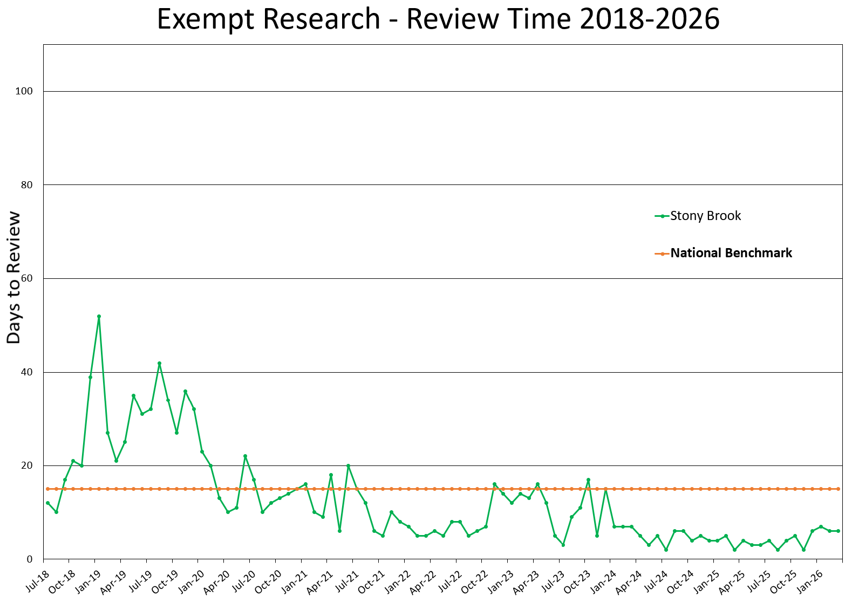Viewport: 845px width, 603px height.
Task: Select the National Benchmark legend entry
Action: 731,252
